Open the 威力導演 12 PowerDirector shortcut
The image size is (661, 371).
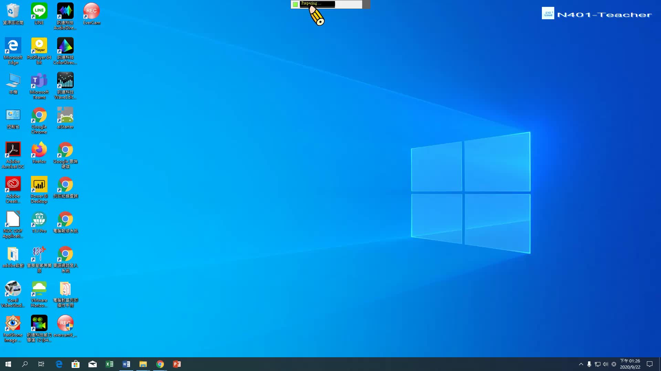click(39, 328)
